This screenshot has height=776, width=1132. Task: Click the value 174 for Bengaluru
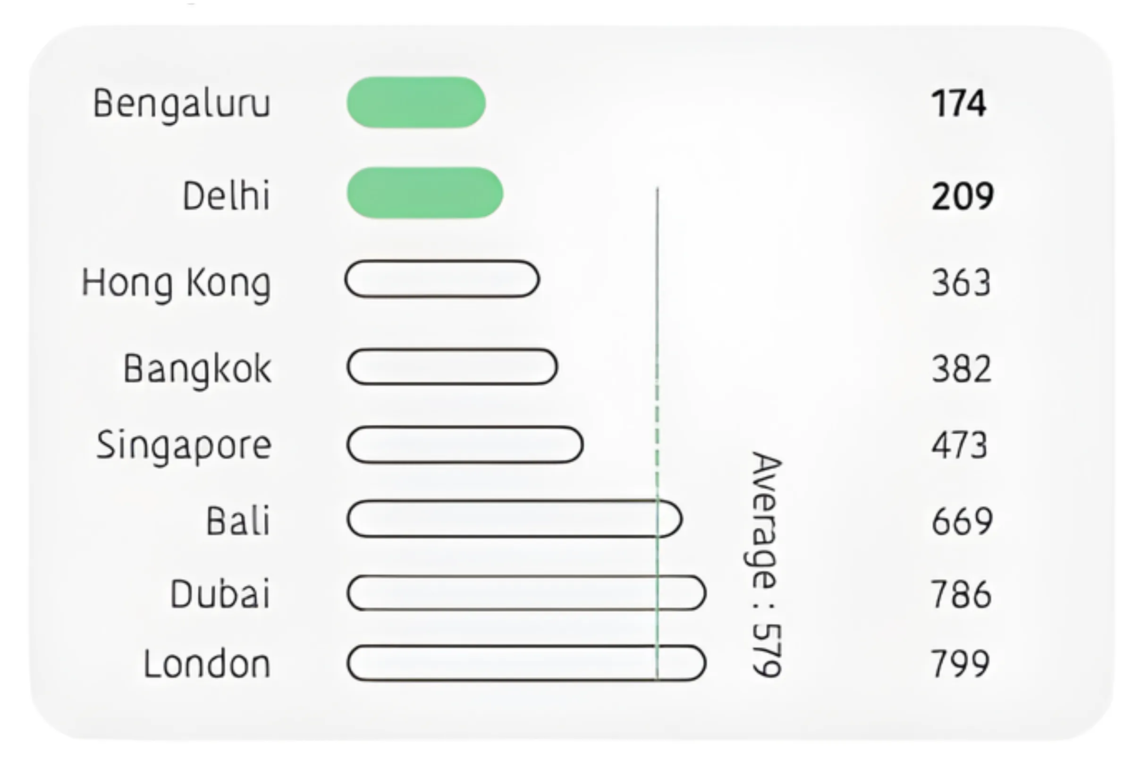click(959, 104)
